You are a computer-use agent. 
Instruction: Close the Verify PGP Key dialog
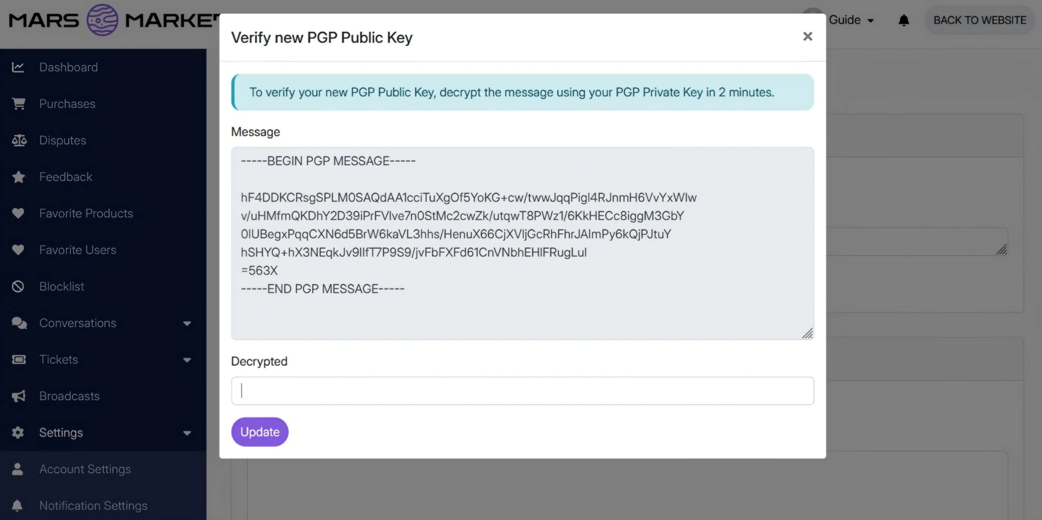coord(807,36)
